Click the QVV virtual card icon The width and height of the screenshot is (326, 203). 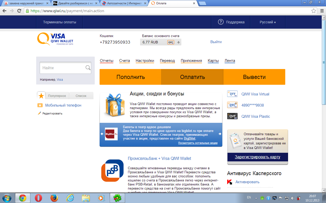point(232,94)
